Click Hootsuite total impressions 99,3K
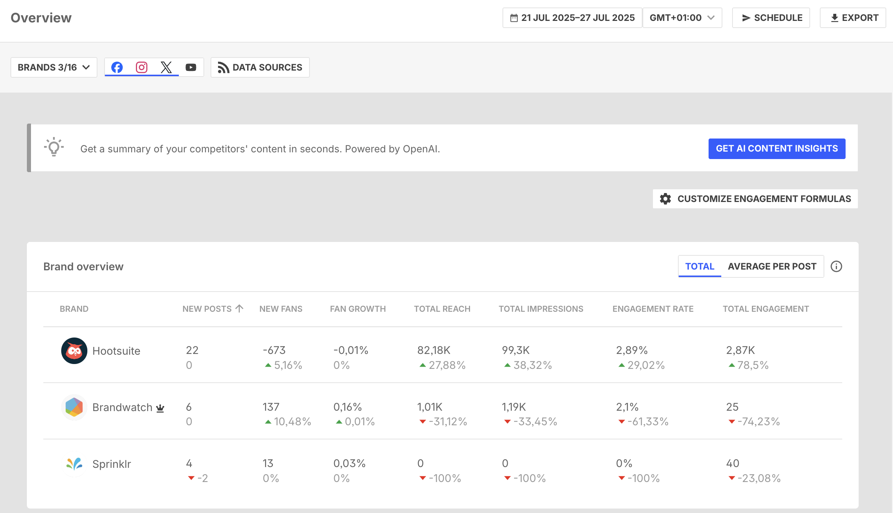Viewport: 893px width, 513px height. pos(516,350)
